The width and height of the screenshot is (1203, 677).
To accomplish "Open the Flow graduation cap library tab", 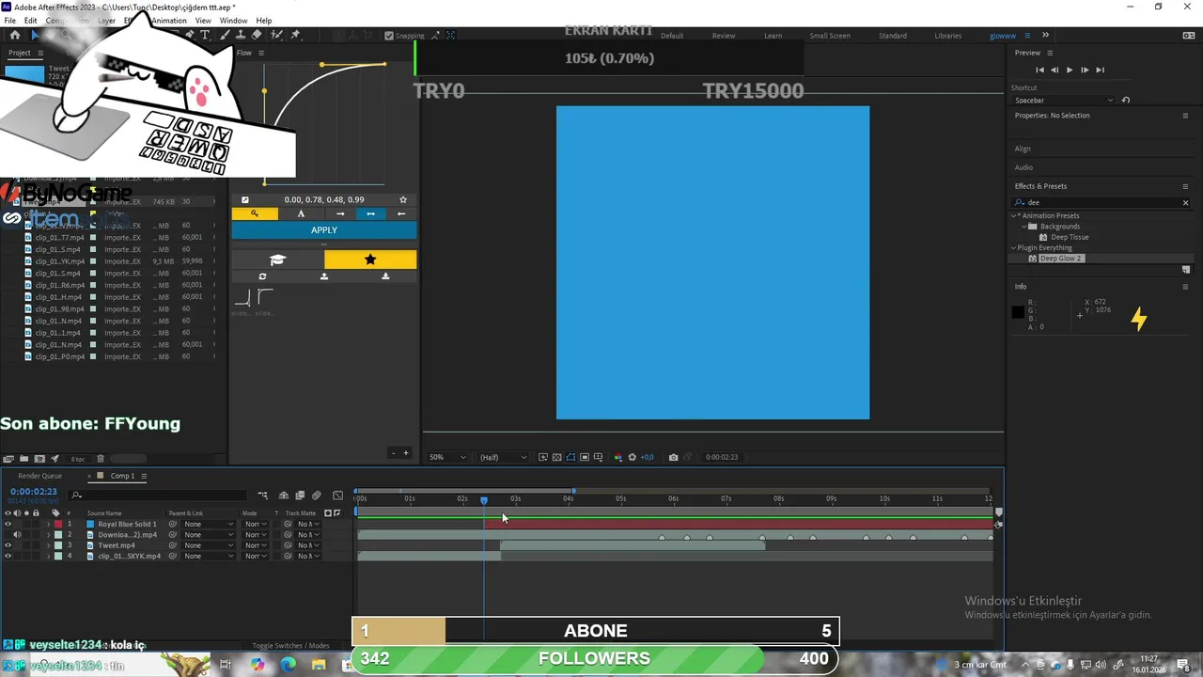I will 277,260.
